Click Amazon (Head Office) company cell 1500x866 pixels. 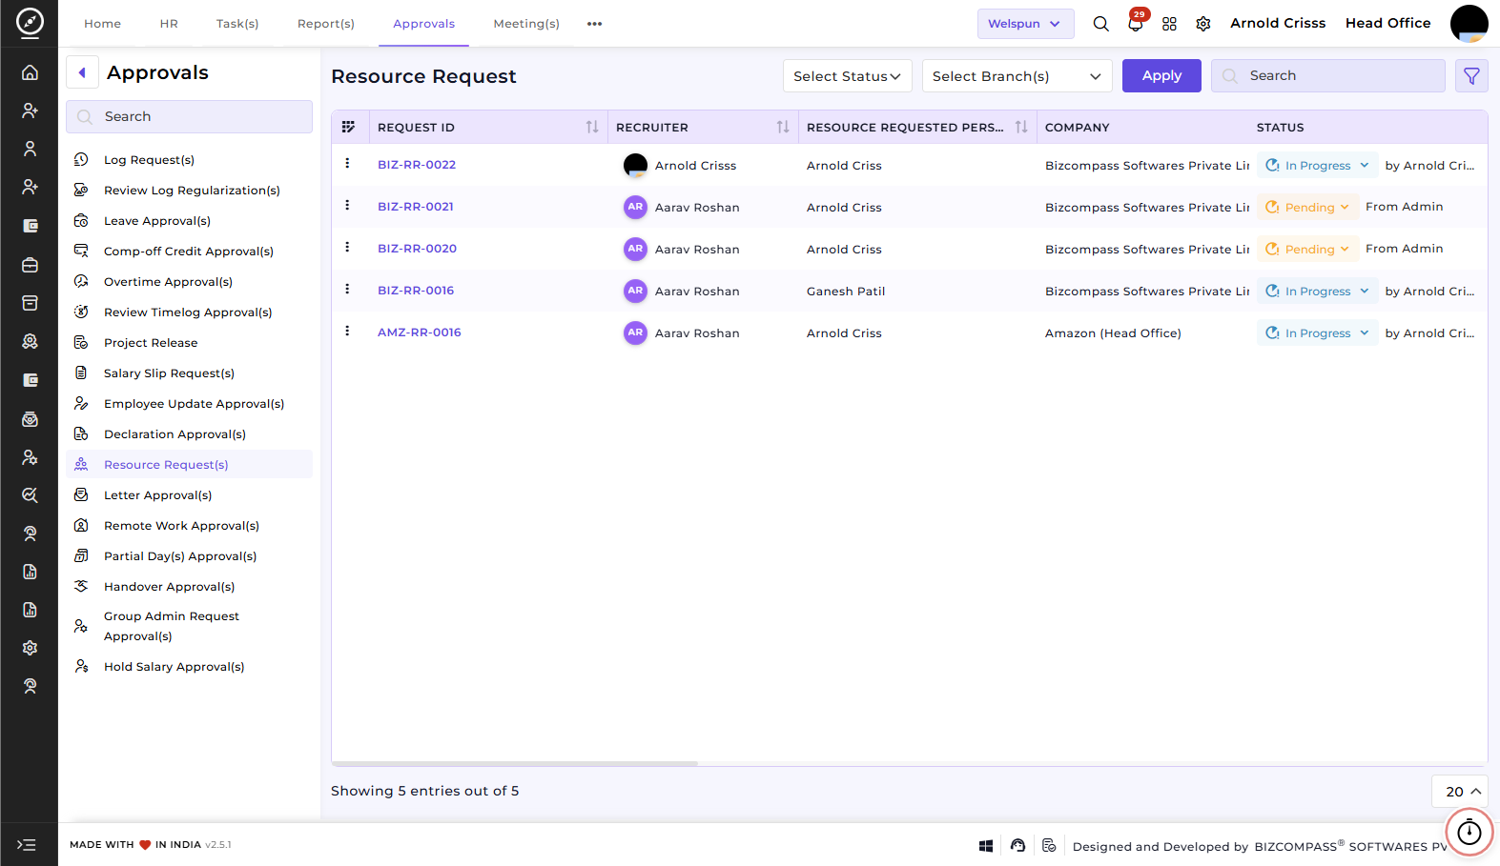[1113, 333]
